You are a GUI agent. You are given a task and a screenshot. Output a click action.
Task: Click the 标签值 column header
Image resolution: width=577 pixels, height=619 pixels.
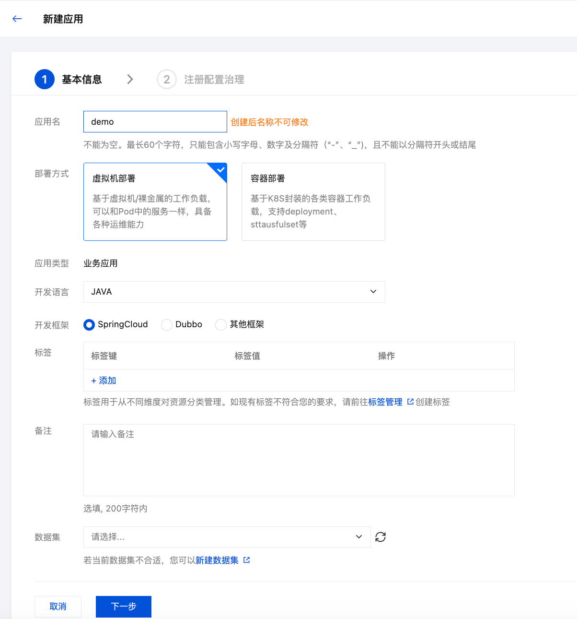click(247, 356)
